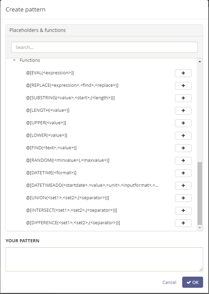The width and height of the screenshot is (209, 294).
Task: Add DATETIMEADD function with plus icon
Action: [183, 186]
